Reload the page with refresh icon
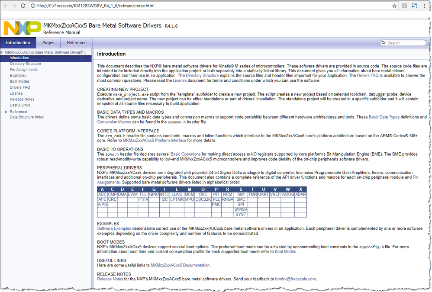This screenshot has width=432, height=292. (23, 6)
